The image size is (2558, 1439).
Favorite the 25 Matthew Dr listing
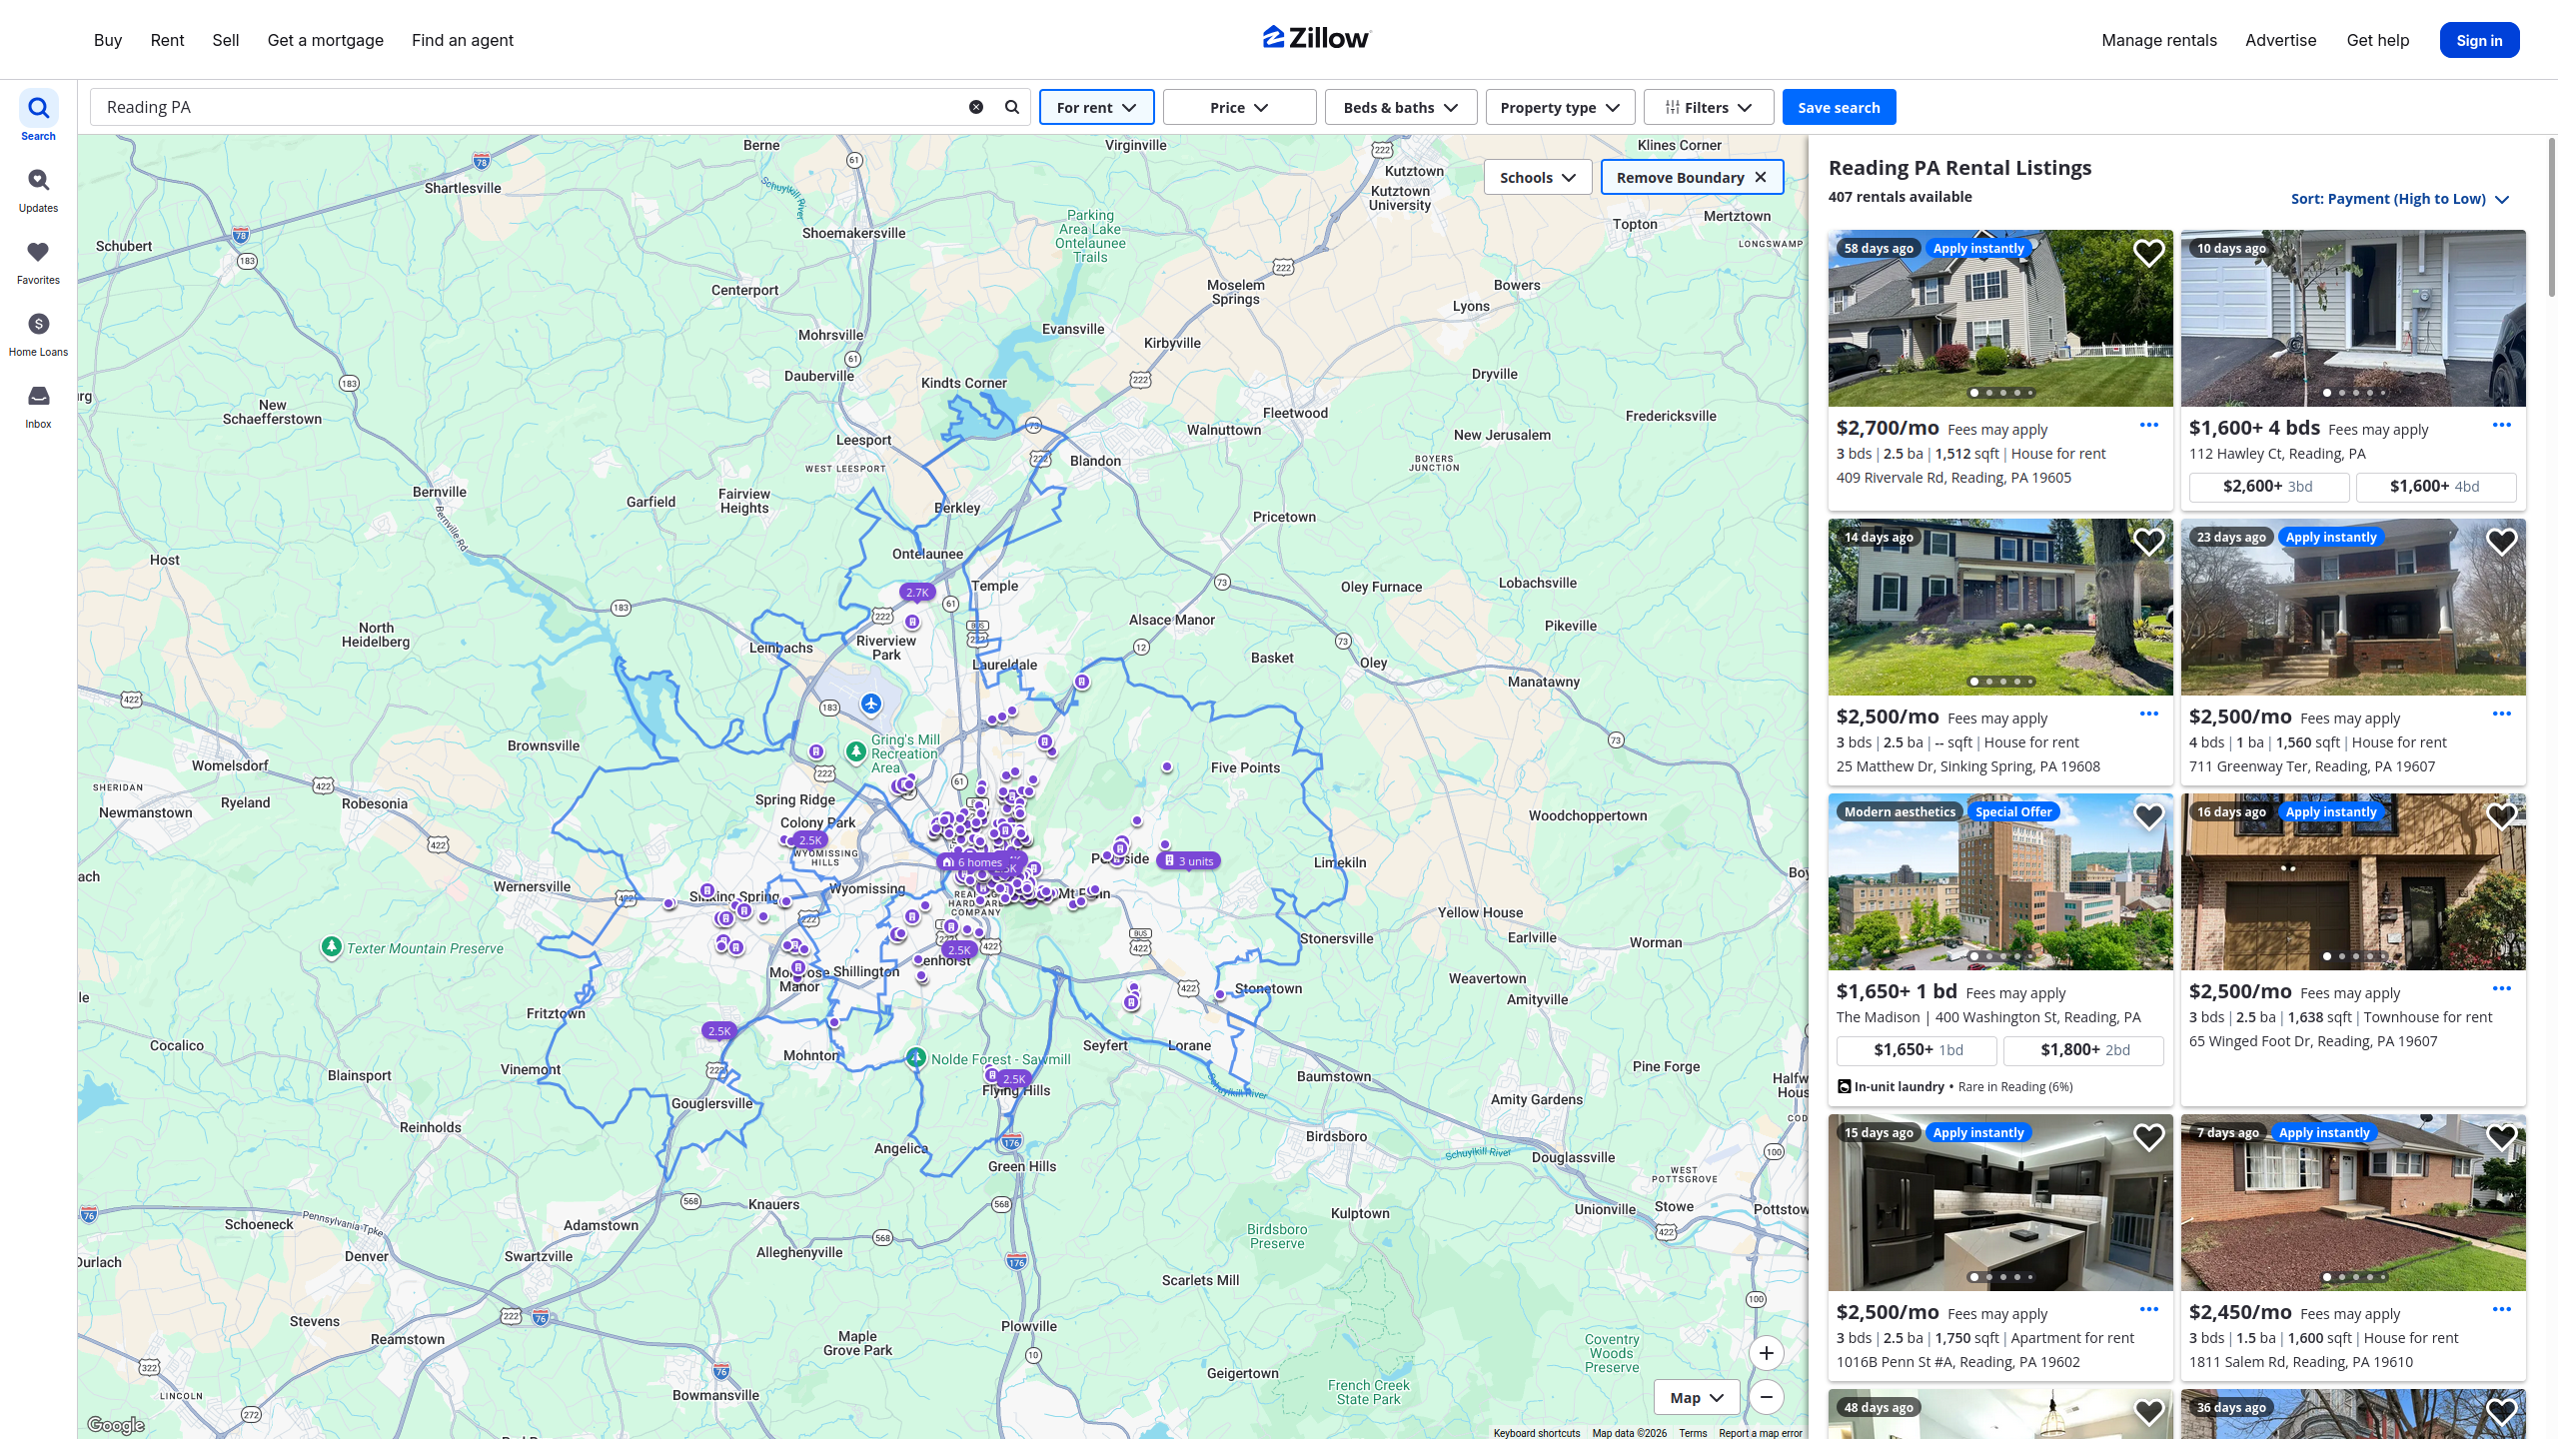(2148, 542)
